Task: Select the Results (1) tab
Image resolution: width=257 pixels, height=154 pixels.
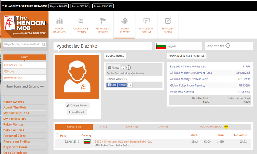Action: click(x=74, y=127)
